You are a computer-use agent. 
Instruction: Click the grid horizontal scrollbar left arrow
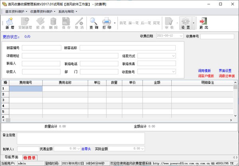[4, 120]
